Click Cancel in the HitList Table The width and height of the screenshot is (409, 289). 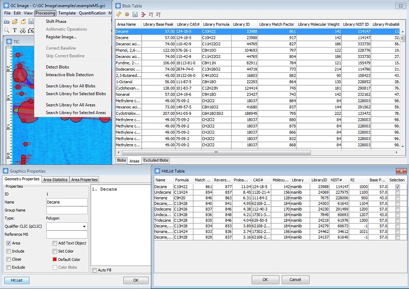(x=295, y=279)
